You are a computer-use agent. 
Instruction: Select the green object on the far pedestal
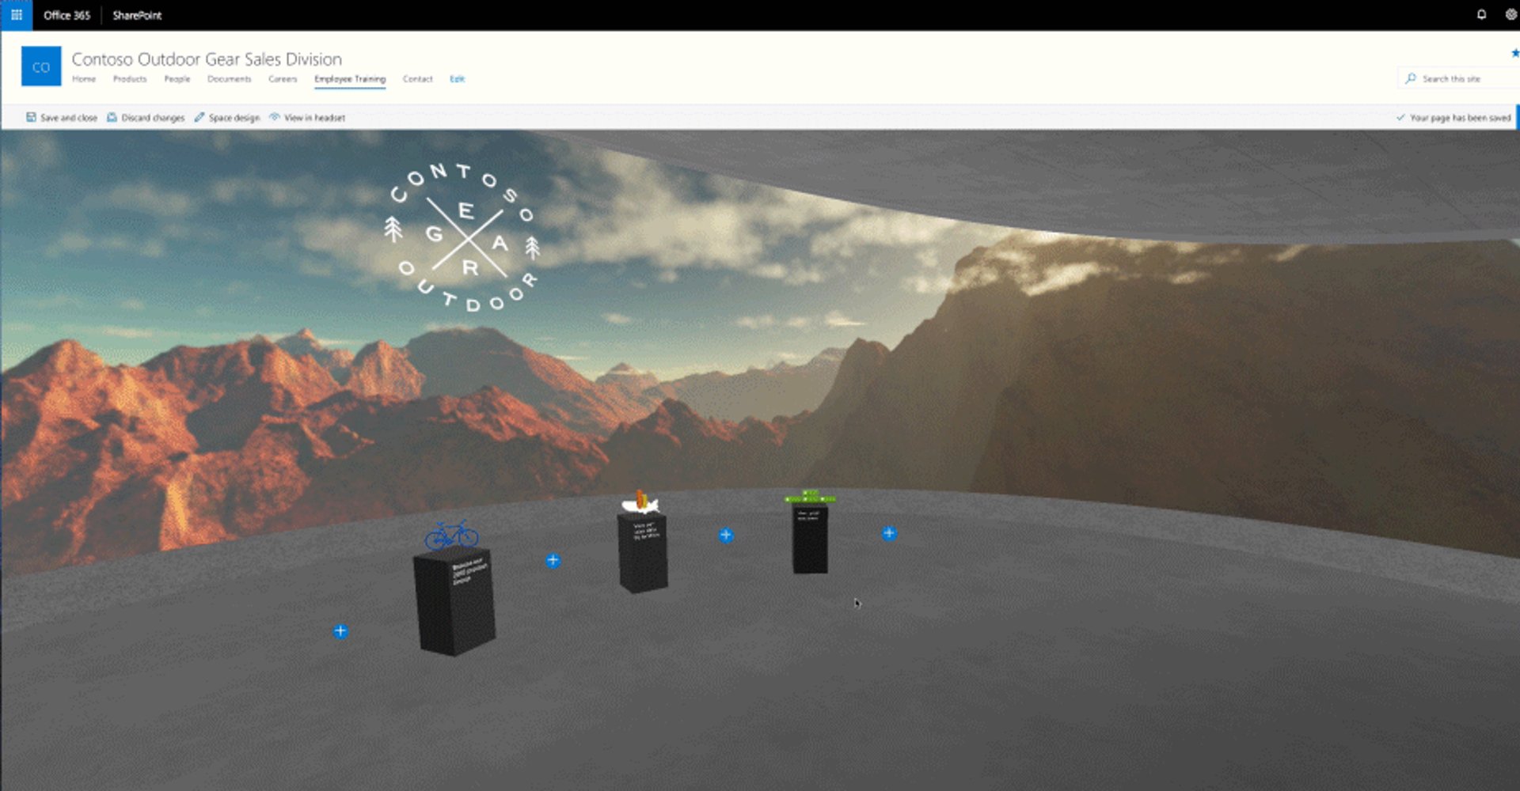[x=810, y=497]
